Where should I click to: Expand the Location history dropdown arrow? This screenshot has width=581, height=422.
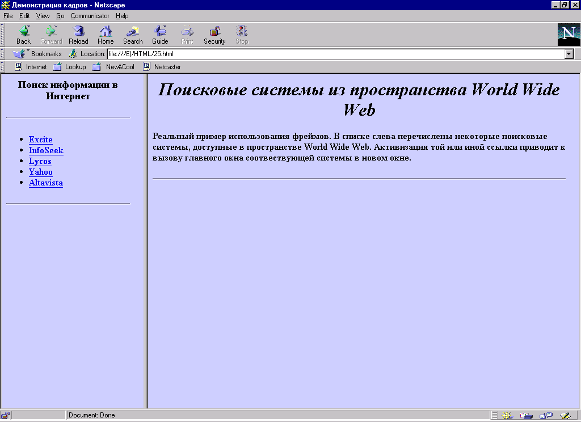(x=569, y=54)
